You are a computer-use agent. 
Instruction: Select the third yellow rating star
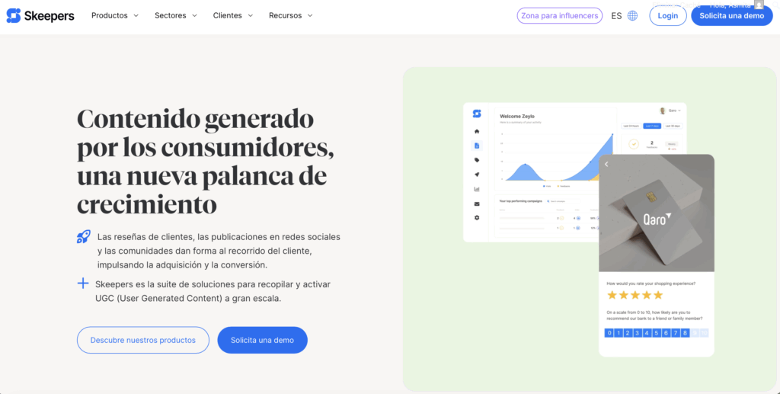tap(635, 295)
